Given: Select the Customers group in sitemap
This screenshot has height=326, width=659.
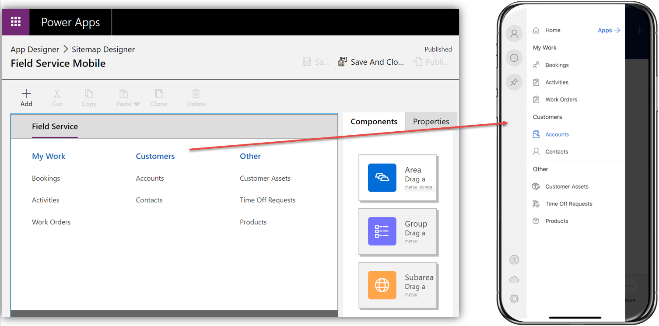Looking at the screenshot, I should click(x=155, y=156).
